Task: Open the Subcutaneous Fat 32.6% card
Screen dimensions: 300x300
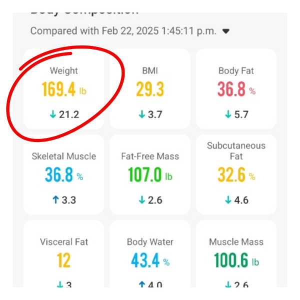Action: point(236,174)
